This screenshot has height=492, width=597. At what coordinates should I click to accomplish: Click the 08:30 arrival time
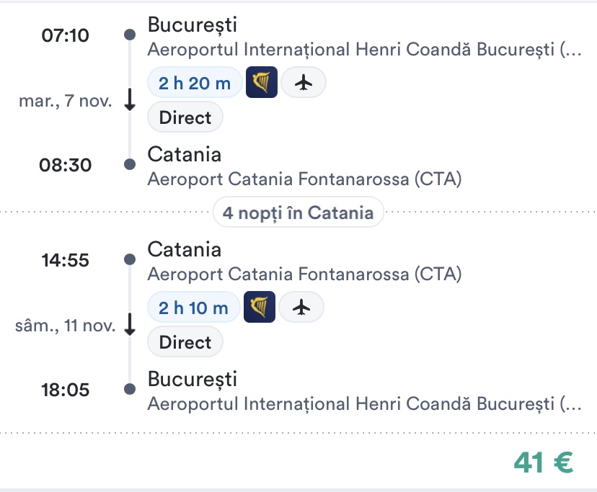tap(66, 166)
